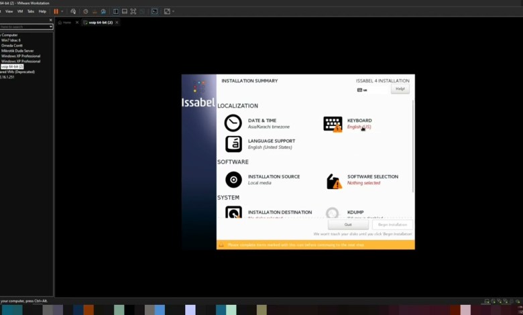
Task: Toggle the library sidebar view icon
Action: coord(115,11)
